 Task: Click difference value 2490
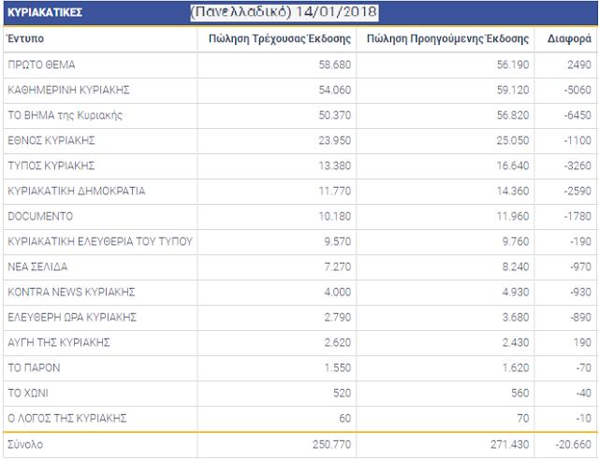pyautogui.click(x=579, y=65)
